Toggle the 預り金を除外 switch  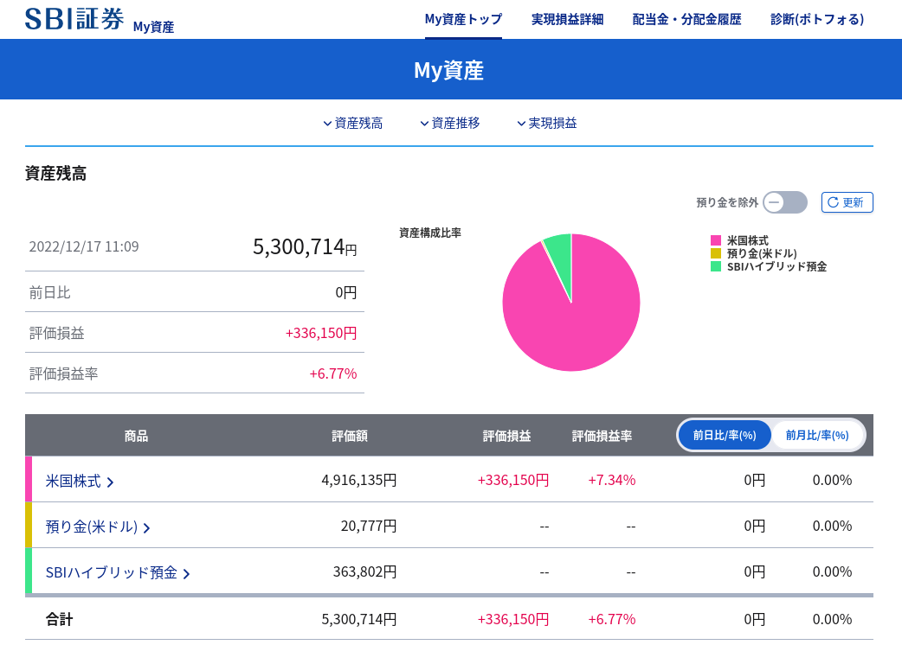(x=784, y=202)
